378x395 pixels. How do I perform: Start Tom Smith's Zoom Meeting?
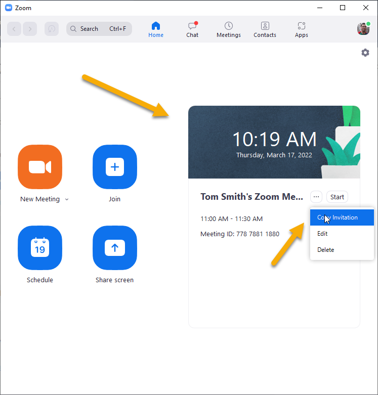click(337, 197)
